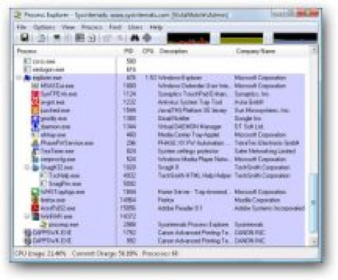Open the View menu
338x280 pixels.
(x=68, y=27)
